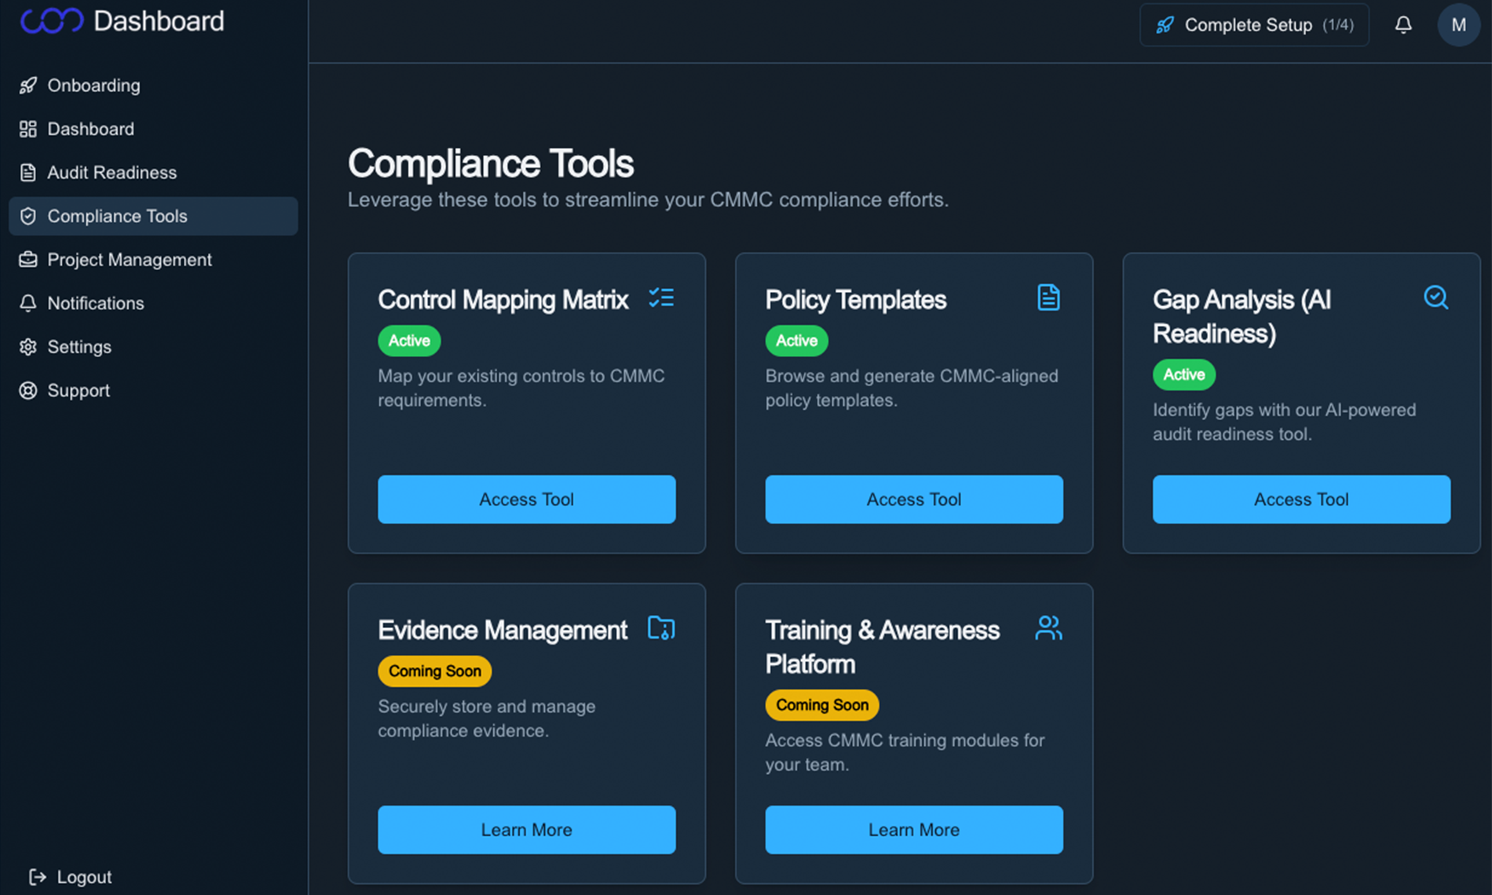Click the Complete Setup button
The height and width of the screenshot is (895, 1492).
coord(1254,24)
